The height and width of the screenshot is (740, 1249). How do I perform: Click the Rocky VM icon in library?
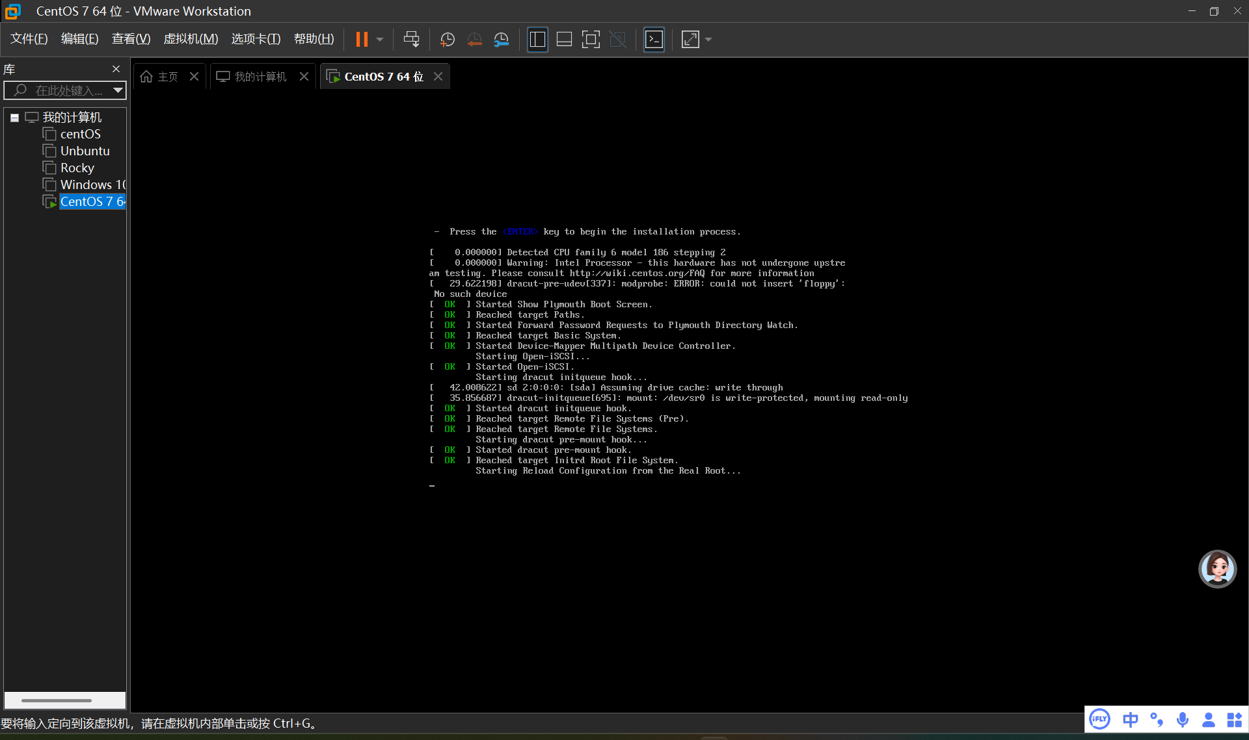tap(49, 168)
